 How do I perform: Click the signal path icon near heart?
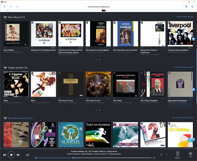[x=167, y=155]
